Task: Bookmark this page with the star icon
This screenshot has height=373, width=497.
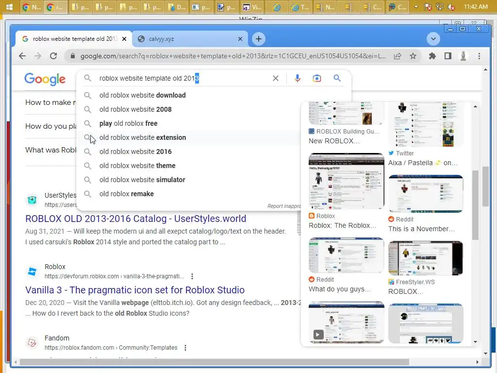Action: [x=413, y=56]
